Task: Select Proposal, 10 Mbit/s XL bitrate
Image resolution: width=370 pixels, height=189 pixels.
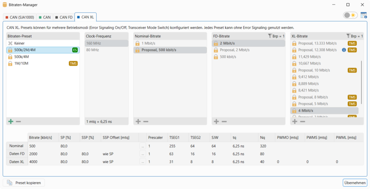Action: click(325, 70)
